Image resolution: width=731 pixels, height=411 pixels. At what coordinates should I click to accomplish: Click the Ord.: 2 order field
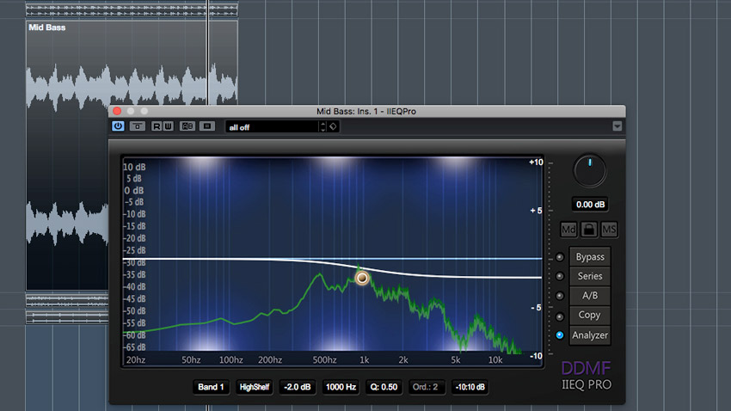click(x=425, y=387)
